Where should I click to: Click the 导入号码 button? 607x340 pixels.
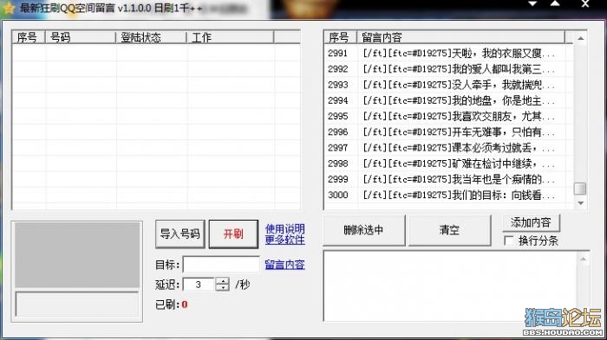click(x=179, y=234)
